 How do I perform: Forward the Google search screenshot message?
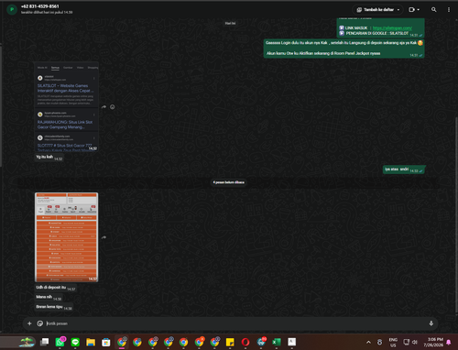coord(104,107)
